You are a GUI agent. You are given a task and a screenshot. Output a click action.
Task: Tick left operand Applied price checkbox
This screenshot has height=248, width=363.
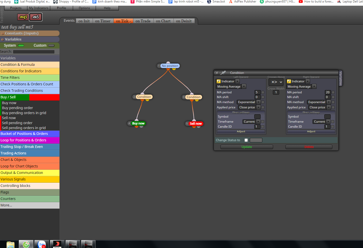tap(263, 107)
